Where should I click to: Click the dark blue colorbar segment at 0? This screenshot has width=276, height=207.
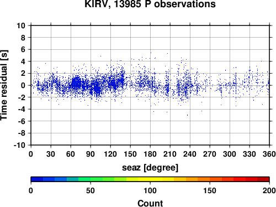[37, 179]
